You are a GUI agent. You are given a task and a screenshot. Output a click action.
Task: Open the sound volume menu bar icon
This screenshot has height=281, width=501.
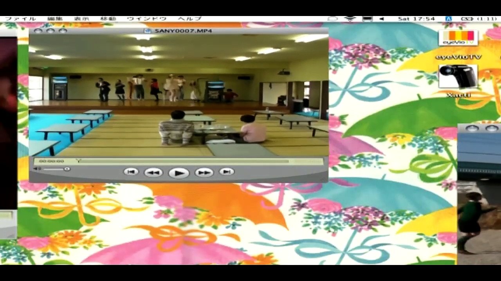[x=382, y=19]
